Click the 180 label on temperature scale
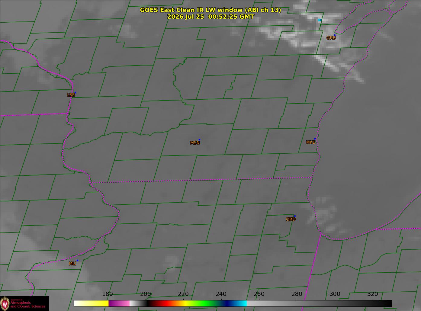This screenshot has height=311, width=421. (x=107, y=294)
